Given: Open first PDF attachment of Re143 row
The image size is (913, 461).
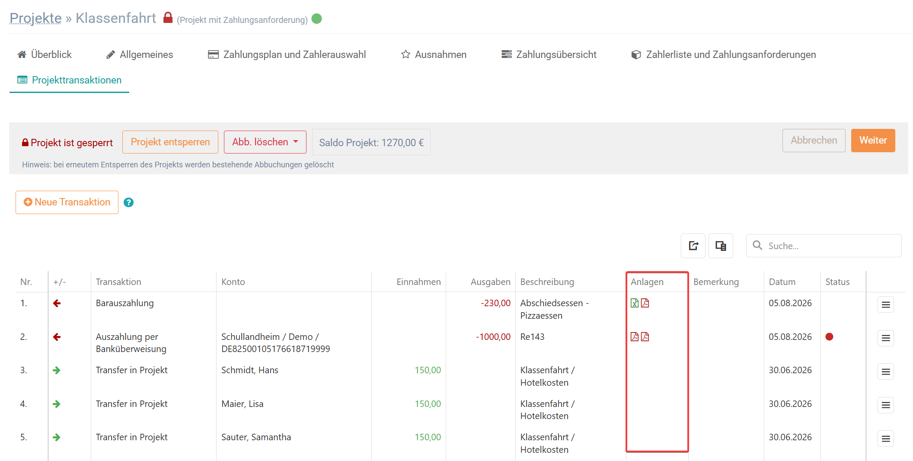Looking at the screenshot, I should coord(634,337).
